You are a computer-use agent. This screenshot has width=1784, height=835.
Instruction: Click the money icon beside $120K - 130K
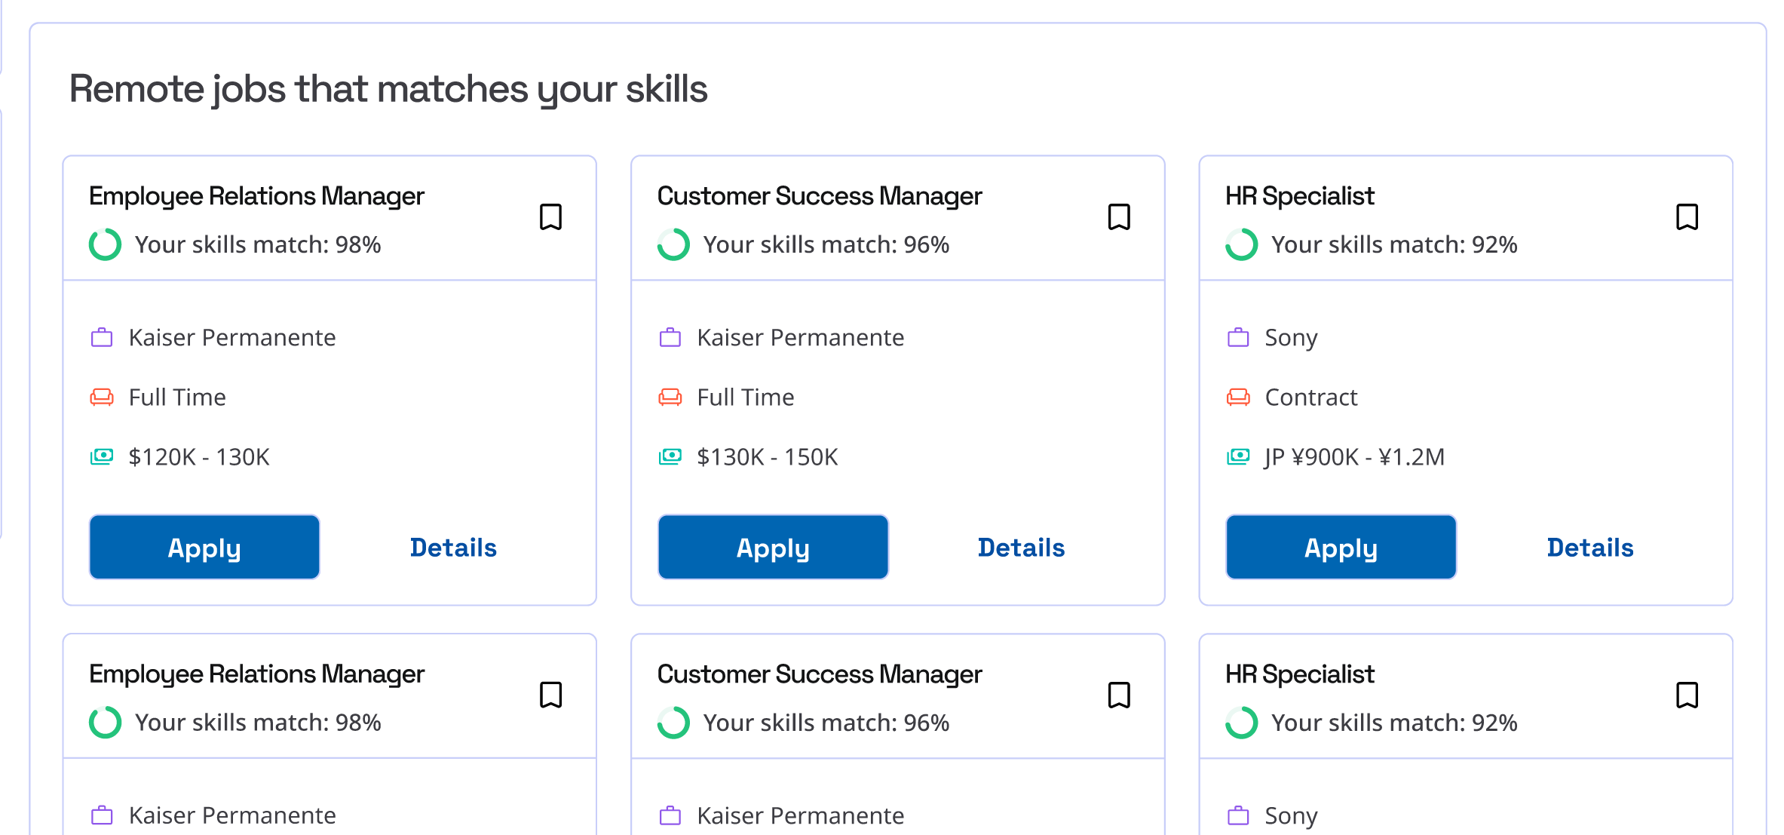pyautogui.click(x=102, y=456)
